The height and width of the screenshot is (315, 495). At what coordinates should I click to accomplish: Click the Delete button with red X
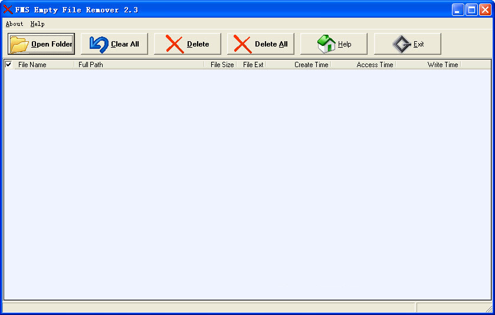pyautogui.click(x=187, y=44)
